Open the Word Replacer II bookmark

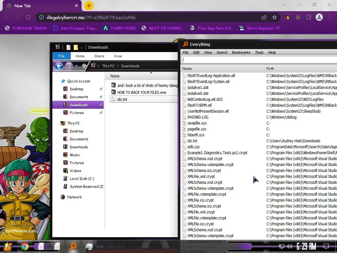click(x=259, y=28)
